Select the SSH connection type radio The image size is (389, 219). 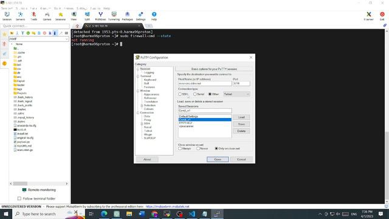click(180, 94)
